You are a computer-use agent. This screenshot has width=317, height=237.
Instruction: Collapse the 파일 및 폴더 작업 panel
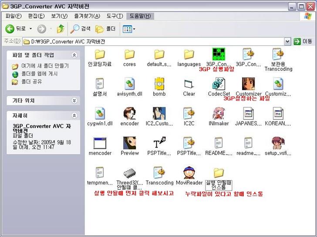[74, 55]
